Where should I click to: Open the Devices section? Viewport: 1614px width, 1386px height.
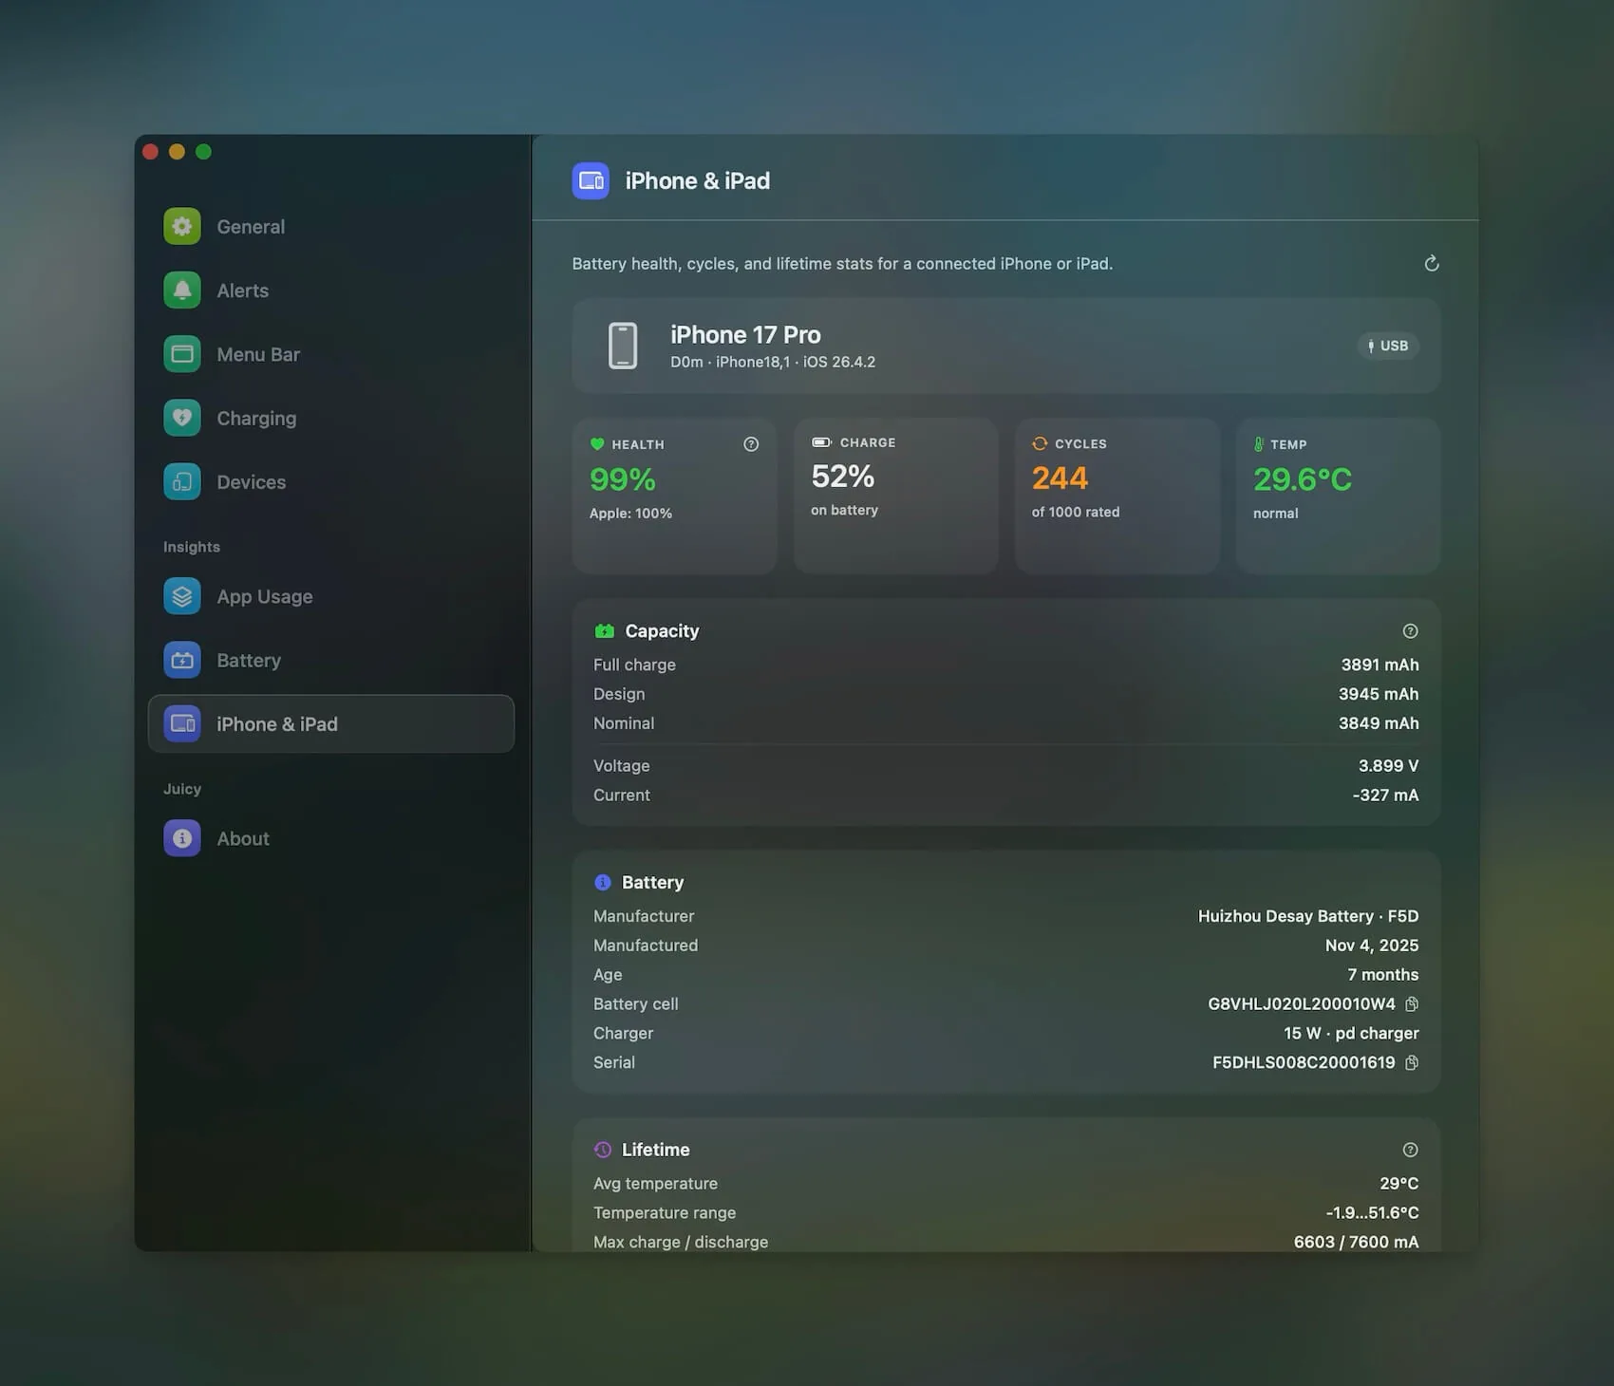(x=252, y=482)
